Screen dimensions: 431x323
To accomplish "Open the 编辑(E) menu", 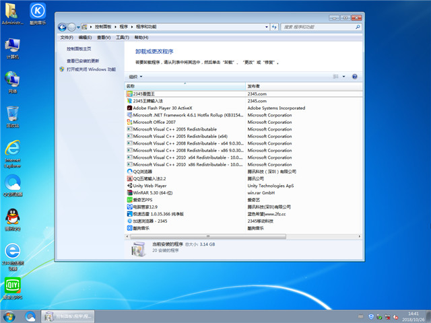I will [x=85, y=38].
